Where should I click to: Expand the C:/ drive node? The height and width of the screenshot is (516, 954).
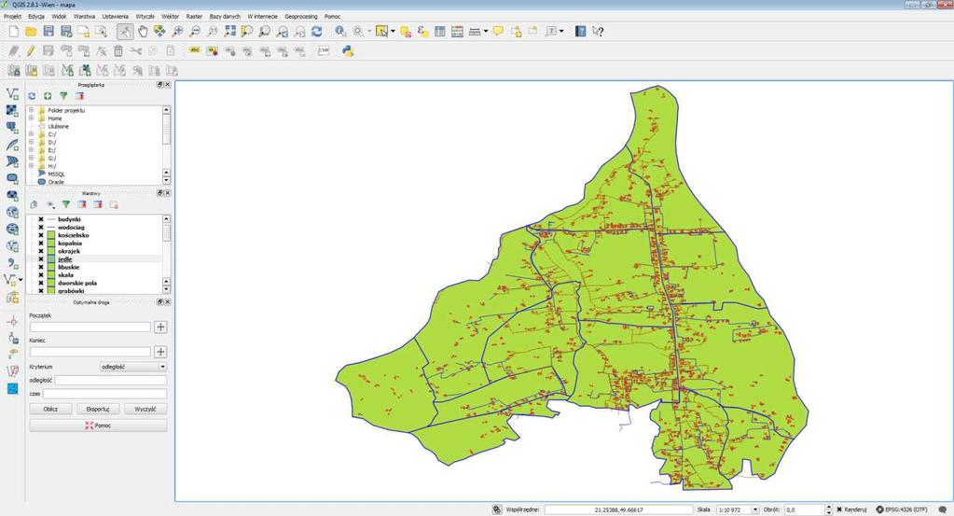tap(31, 133)
